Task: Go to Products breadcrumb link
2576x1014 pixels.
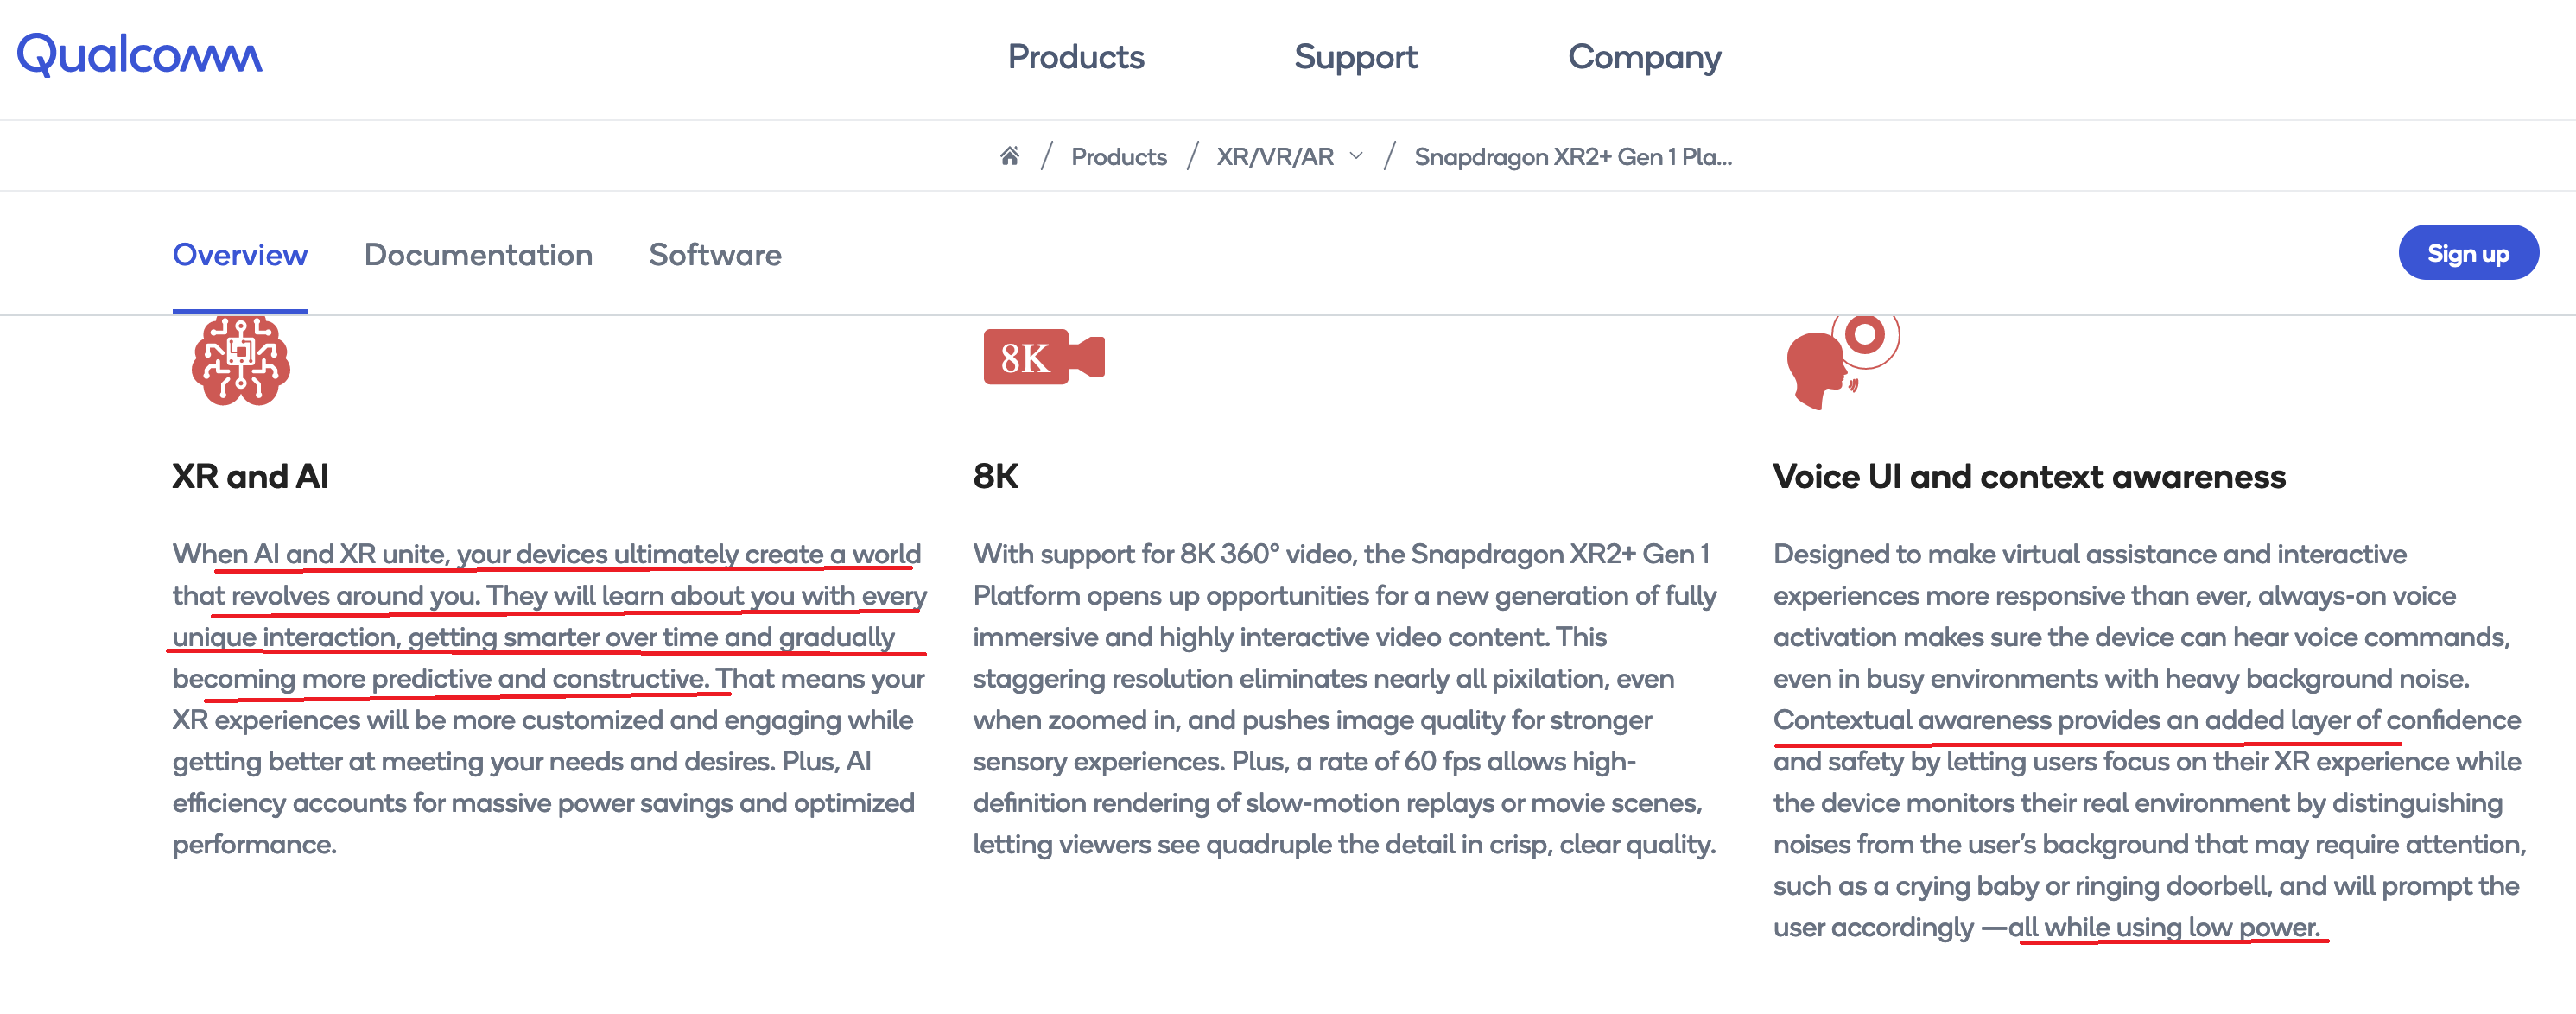Action: (x=1118, y=157)
